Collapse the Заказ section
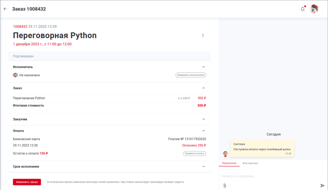The width and height of the screenshot is (328, 190). [204, 88]
